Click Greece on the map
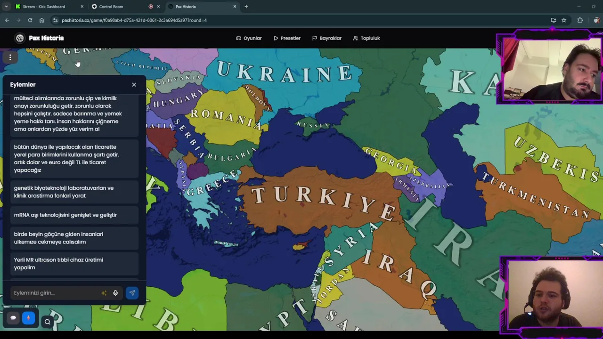The image size is (603, 339). [212, 185]
